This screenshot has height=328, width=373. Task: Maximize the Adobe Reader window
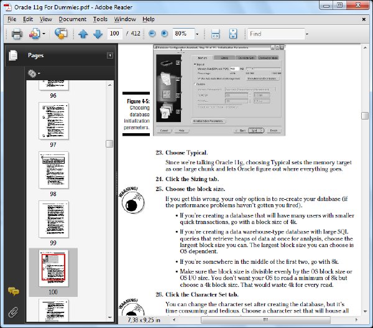tap(339, 5)
